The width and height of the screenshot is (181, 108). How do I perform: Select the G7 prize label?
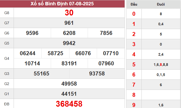pos(7,23)
